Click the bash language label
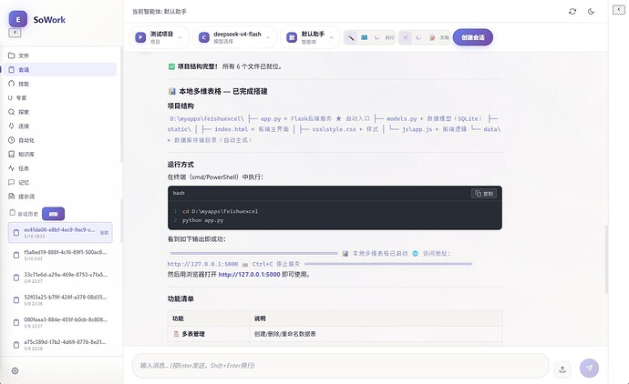 click(x=179, y=193)
